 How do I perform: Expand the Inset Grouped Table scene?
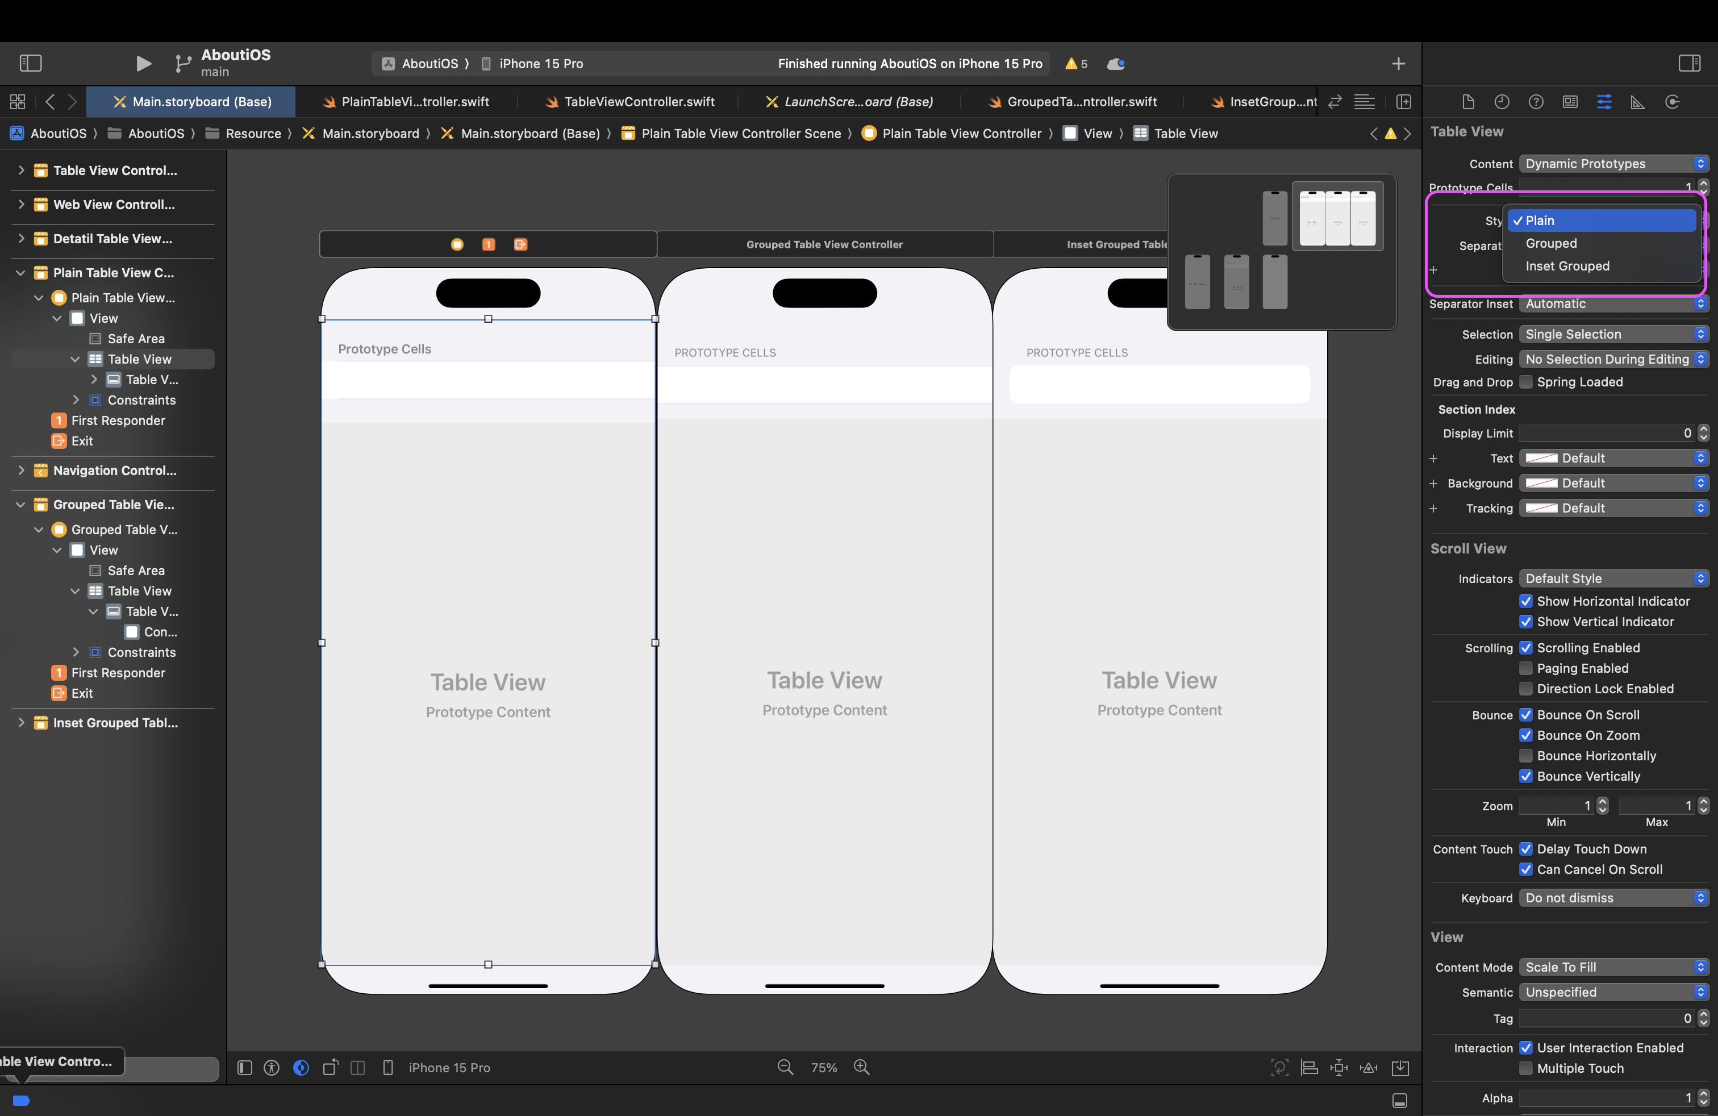click(21, 723)
